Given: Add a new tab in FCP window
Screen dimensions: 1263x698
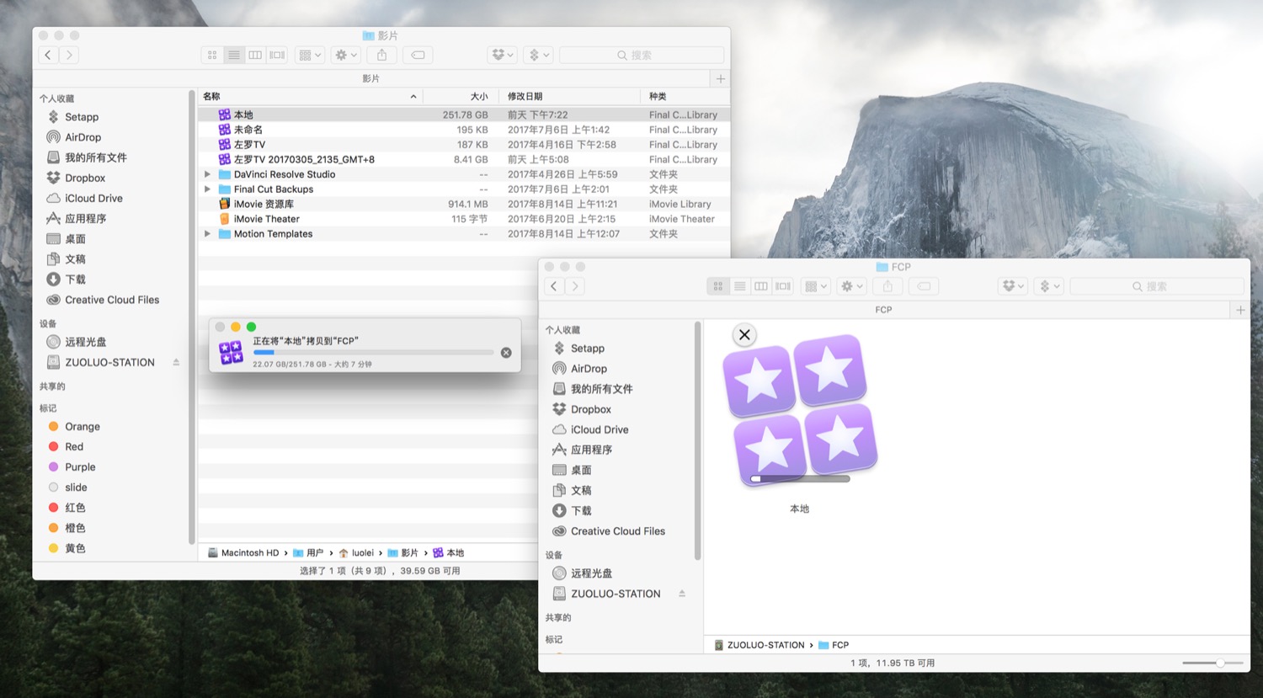Looking at the screenshot, I should (x=1240, y=310).
